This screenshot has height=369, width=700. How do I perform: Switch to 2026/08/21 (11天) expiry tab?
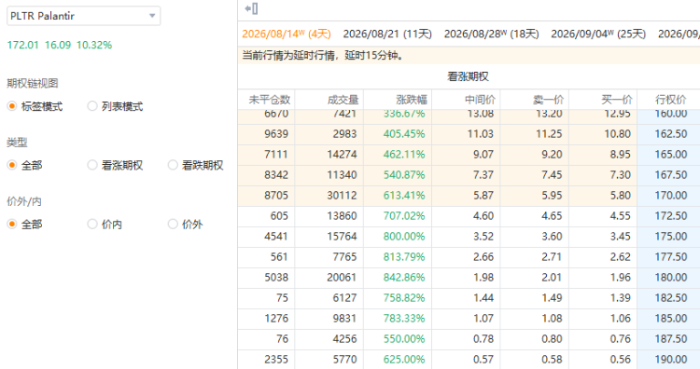pyautogui.click(x=387, y=34)
